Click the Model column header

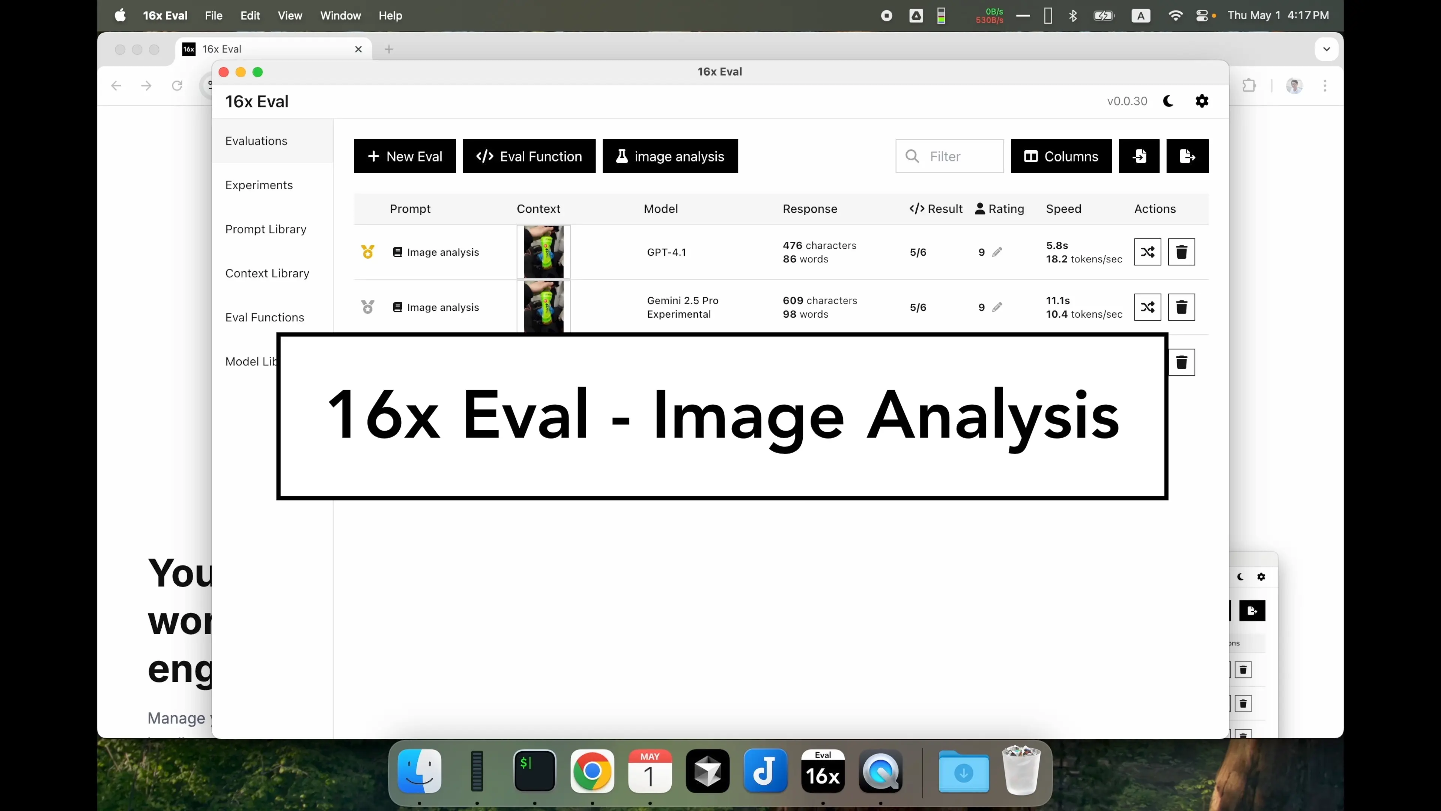click(x=660, y=209)
